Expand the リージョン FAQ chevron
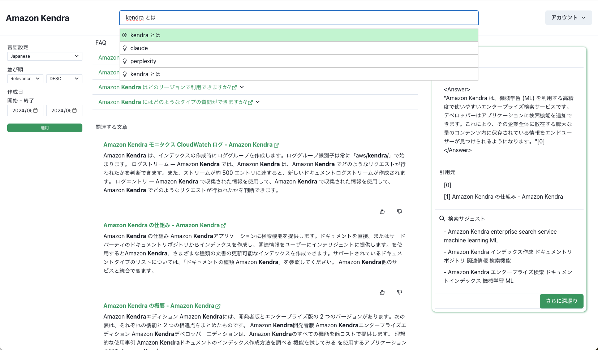The width and height of the screenshot is (598, 350). (242, 87)
